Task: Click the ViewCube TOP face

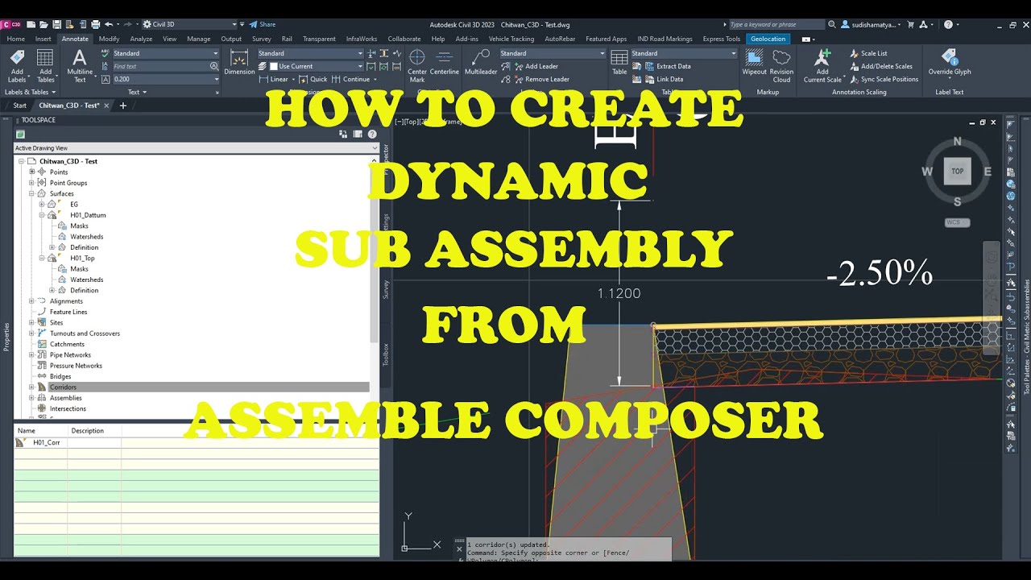Action: point(957,171)
